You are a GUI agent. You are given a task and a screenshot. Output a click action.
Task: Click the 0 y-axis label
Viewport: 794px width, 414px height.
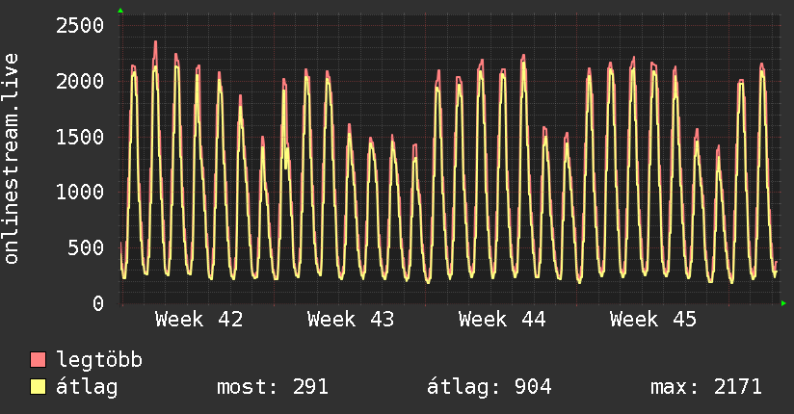(98, 303)
